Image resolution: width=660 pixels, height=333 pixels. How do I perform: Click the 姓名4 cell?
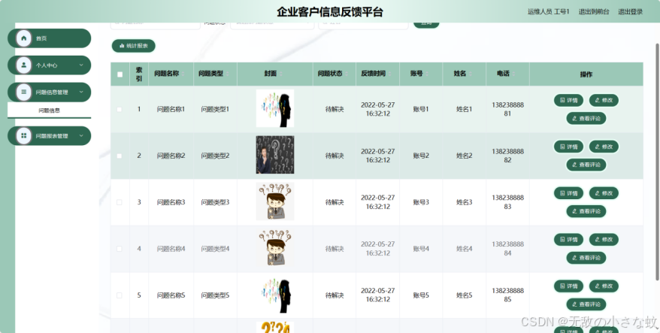pos(465,249)
